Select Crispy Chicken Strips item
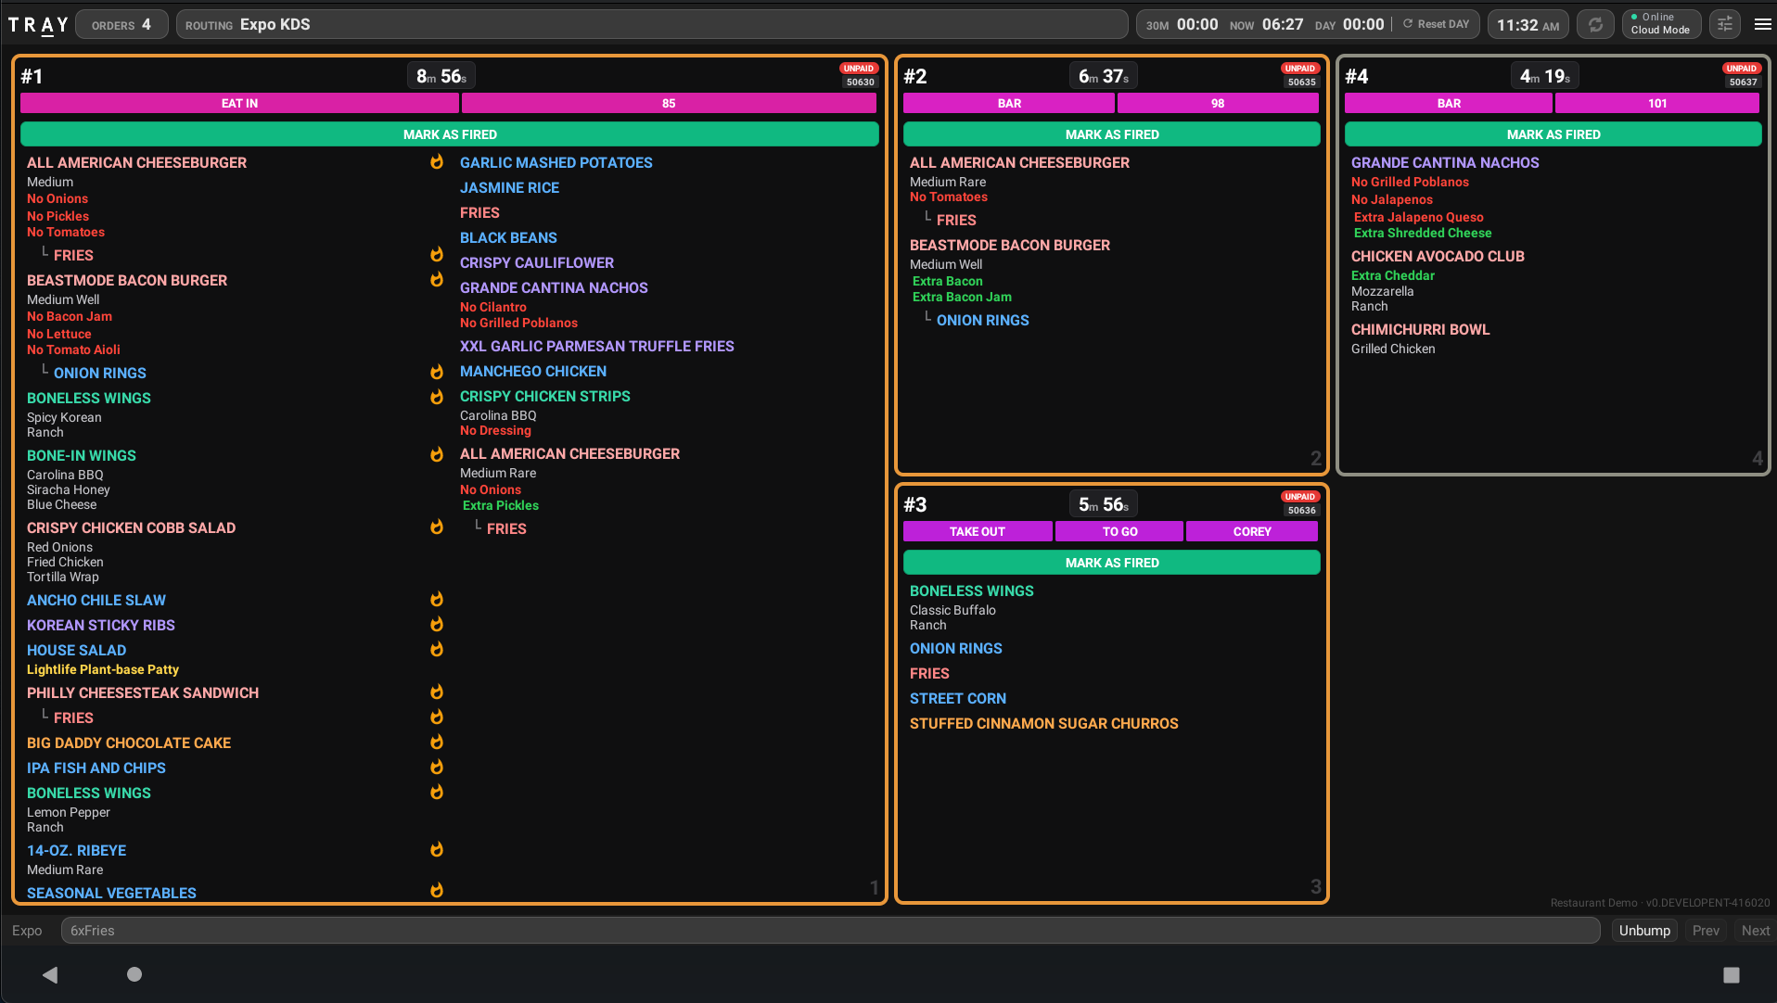 click(545, 396)
